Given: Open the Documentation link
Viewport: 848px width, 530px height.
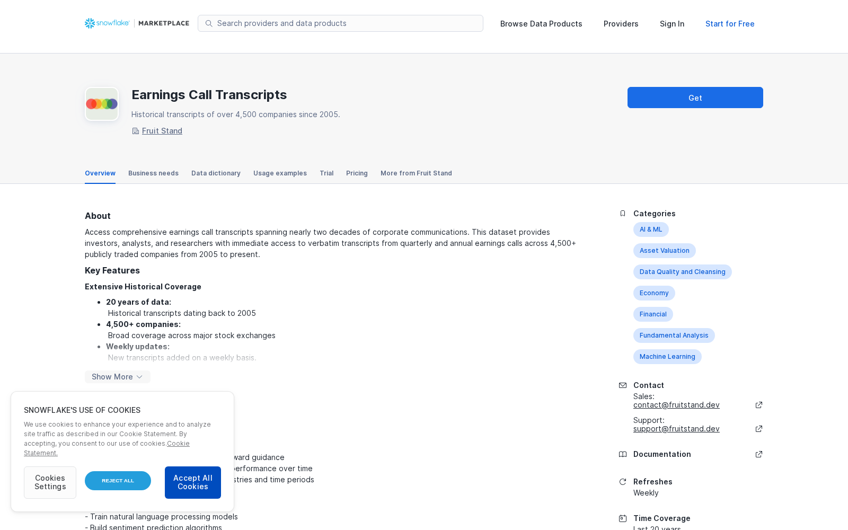Looking at the screenshot, I should pyautogui.click(x=662, y=454).
